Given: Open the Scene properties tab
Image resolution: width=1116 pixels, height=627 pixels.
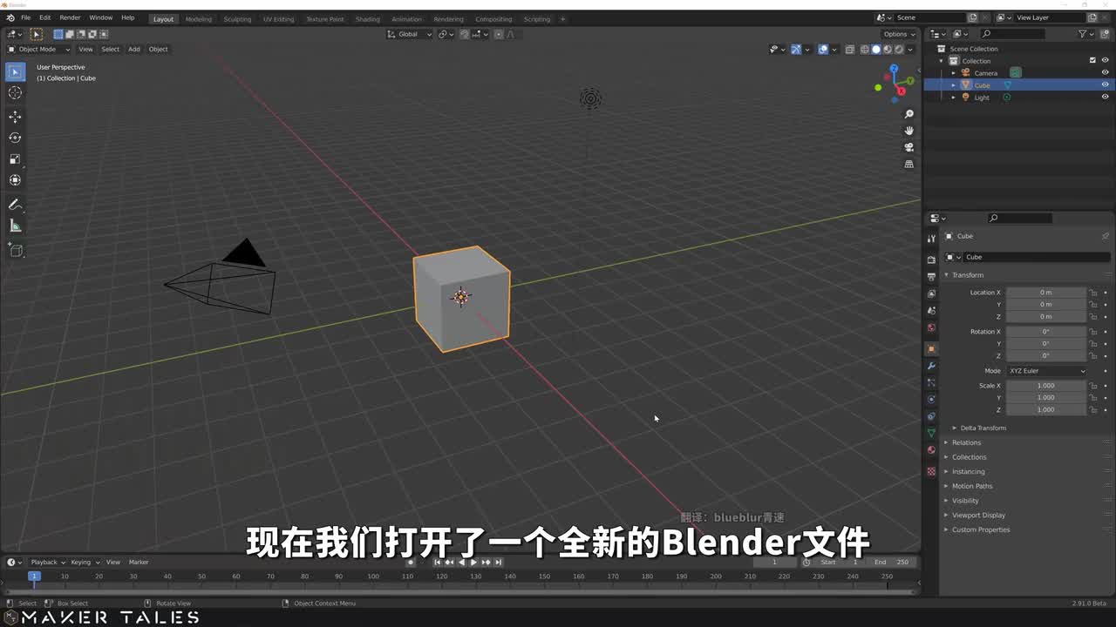Looking at the screenshot, I should 931,311.
